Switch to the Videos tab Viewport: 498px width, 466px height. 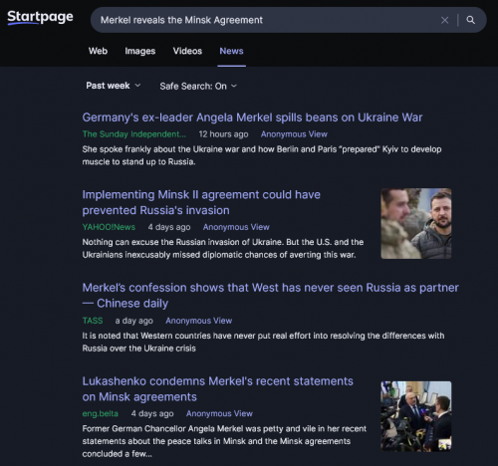coord(187,51)
